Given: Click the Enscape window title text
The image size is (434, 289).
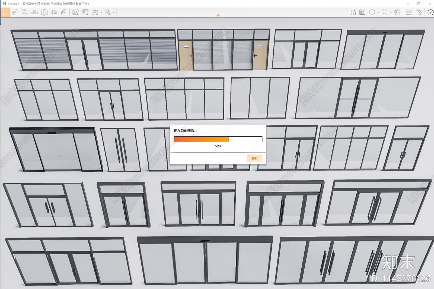Looking at the screenshot, I should click(48, 4).
